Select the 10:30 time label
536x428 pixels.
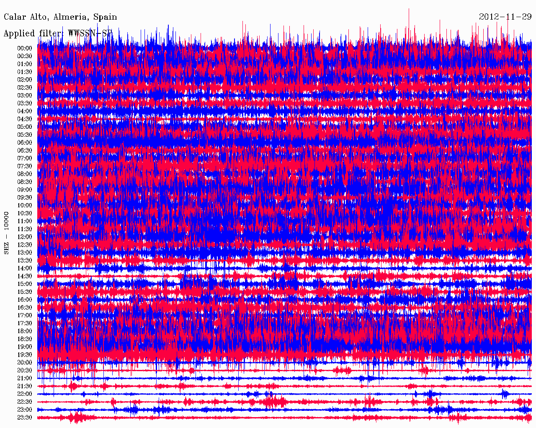tap(25, 213)
